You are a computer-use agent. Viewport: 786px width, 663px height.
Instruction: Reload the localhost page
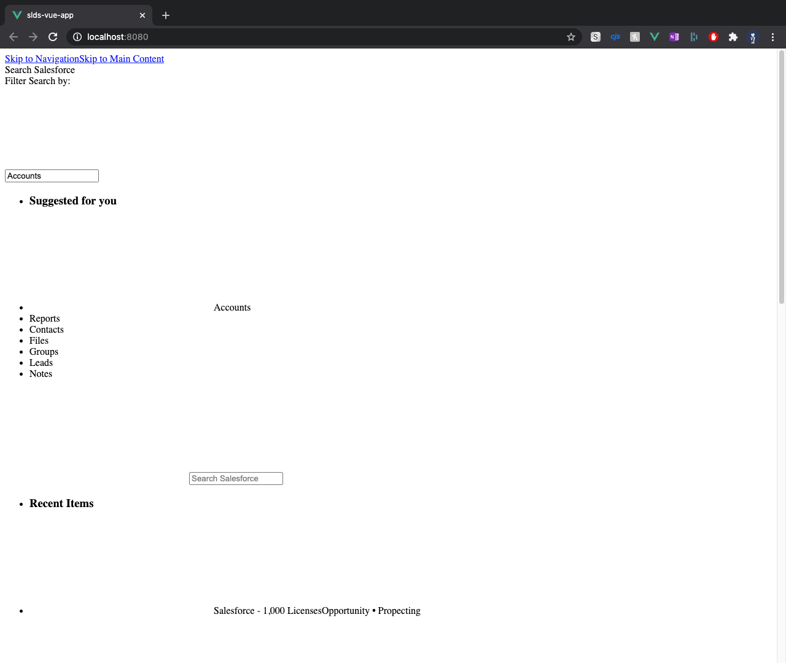[53, 37]
